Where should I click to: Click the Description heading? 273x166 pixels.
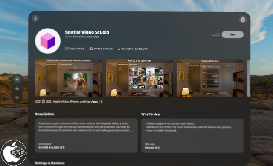coord(44,114)
